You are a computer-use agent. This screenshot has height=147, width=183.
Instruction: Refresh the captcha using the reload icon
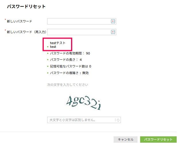(118, 120)
